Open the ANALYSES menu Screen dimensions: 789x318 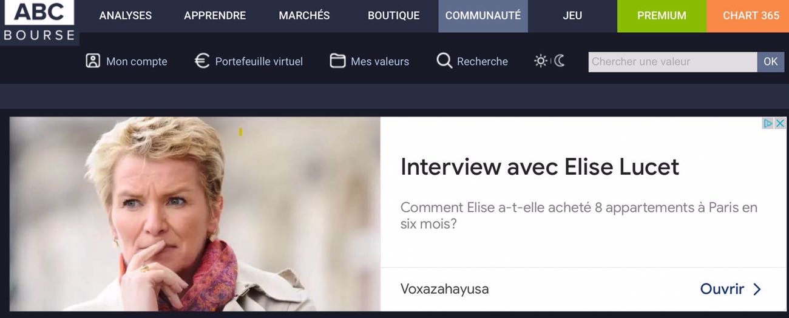click(126, 16)
